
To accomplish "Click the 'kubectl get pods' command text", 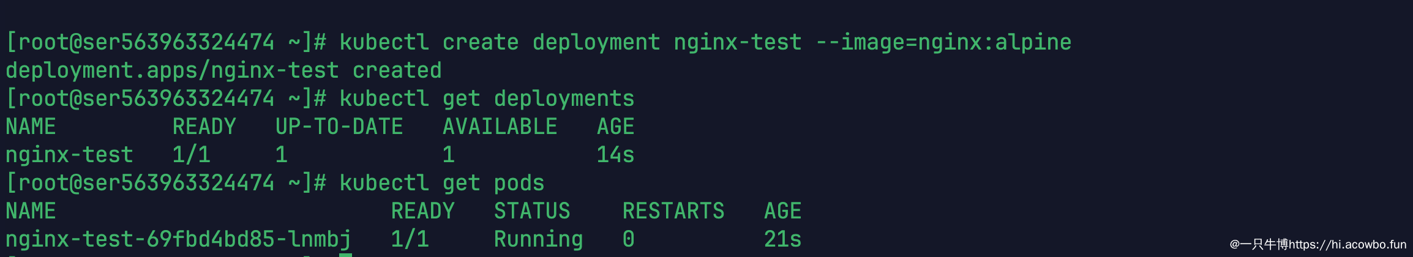I will point(441,183).
